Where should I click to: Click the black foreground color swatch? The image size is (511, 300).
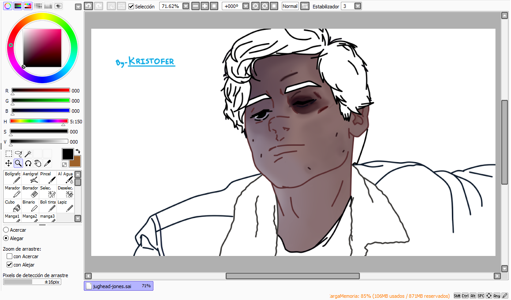pos(68,154)
